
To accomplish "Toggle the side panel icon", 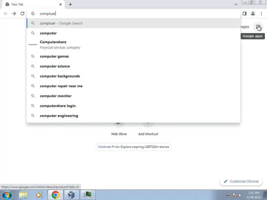I will tap(245, 14).
